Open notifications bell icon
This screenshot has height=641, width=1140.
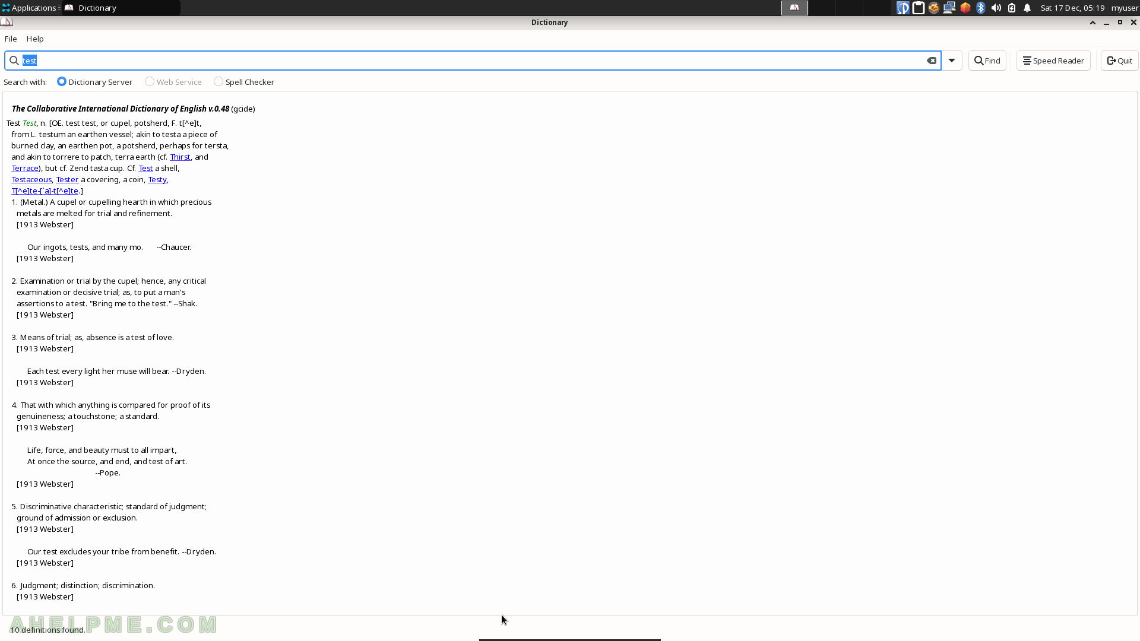1027,8
